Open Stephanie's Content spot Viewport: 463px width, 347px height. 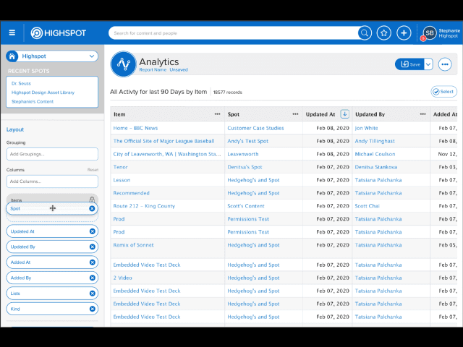(33, 101)
